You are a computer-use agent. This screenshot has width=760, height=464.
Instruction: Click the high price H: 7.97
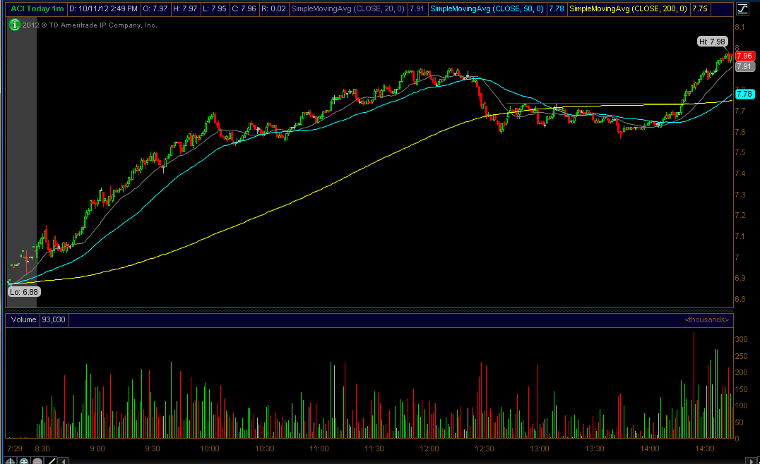185,8
